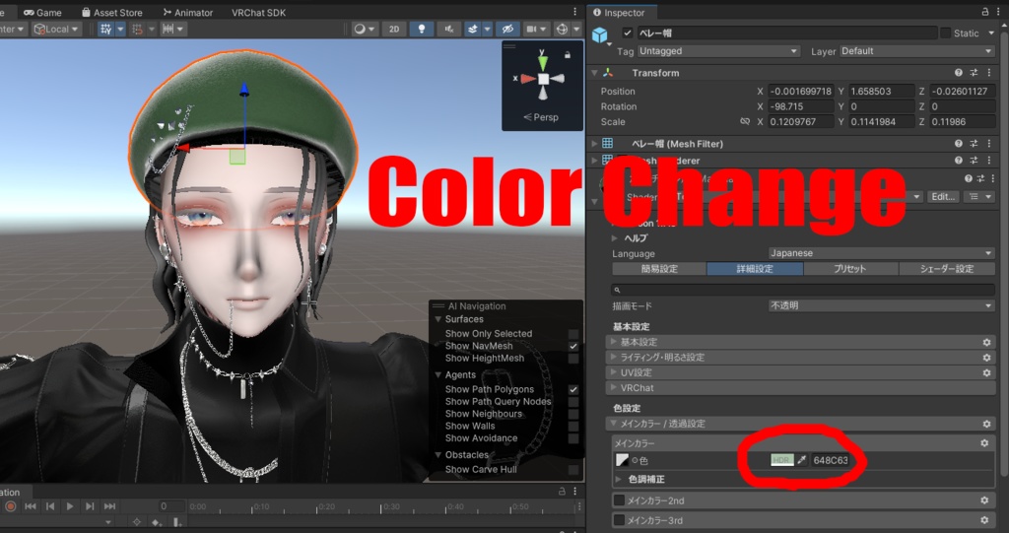This screenshot has height=533, width=1009.
Task: Enable the メインカラー3rd checkbox
Action: click(619, 519)
